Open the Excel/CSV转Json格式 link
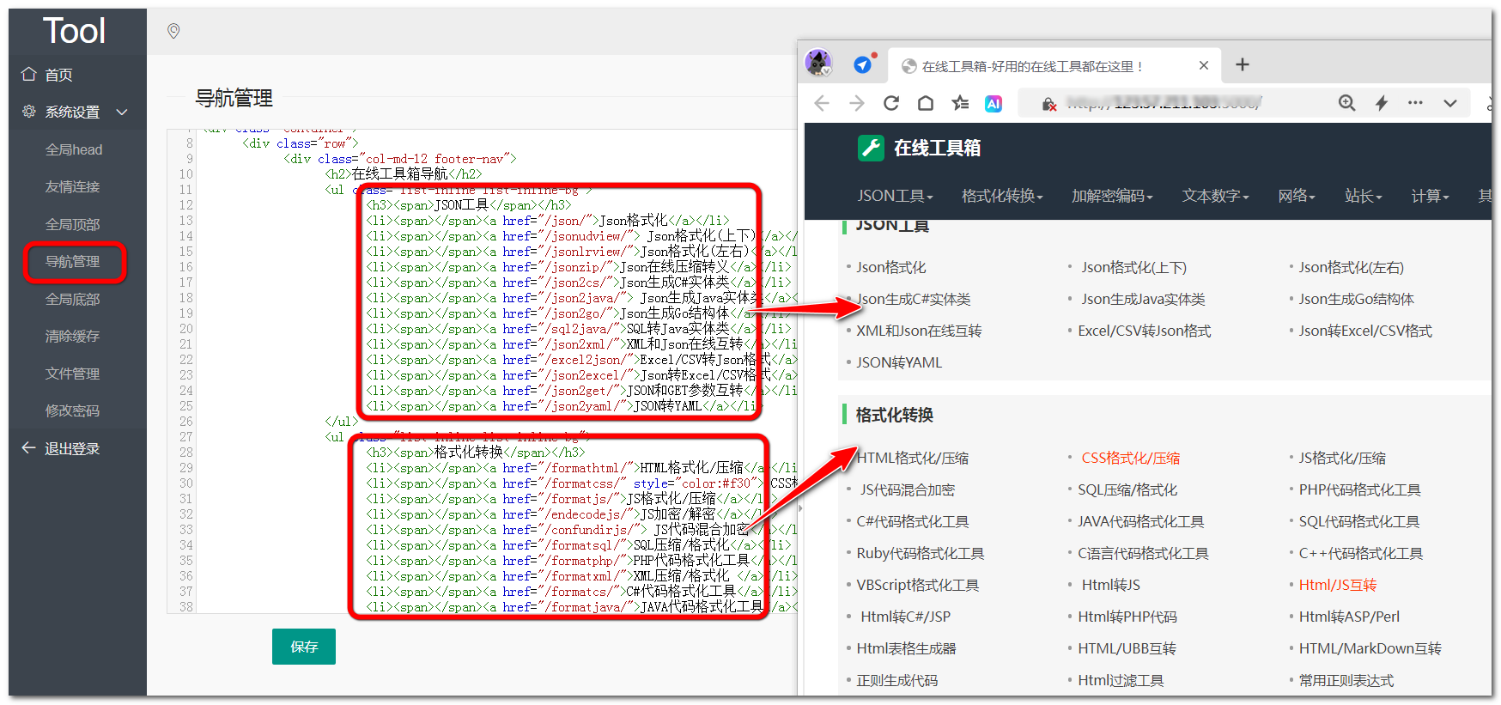1501x705 pixels. (x=1144, y=331)
